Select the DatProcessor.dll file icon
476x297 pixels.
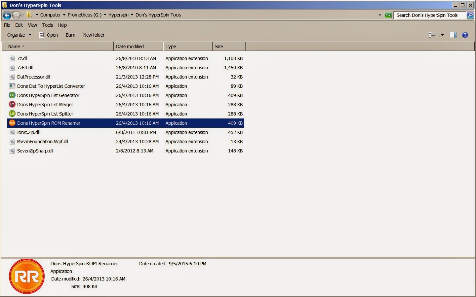click(12, 77)
